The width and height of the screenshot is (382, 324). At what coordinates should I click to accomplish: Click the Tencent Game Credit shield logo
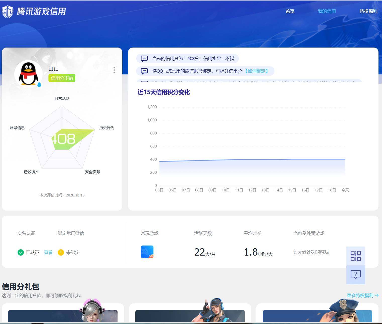tap(8, 11)
